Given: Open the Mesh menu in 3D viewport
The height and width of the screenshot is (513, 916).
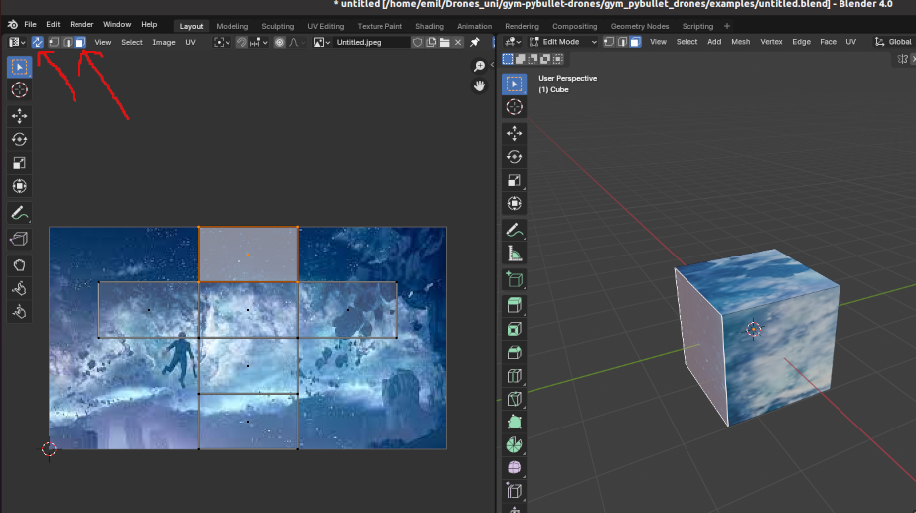Looking at the screenshot, I should (741, 42).
